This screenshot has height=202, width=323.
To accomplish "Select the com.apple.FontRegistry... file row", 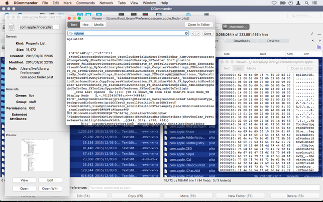I will pos(191,143).
